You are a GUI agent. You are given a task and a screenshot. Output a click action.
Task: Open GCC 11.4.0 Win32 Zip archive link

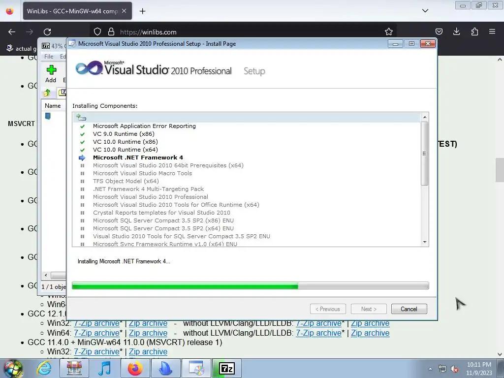click(148, 351)
